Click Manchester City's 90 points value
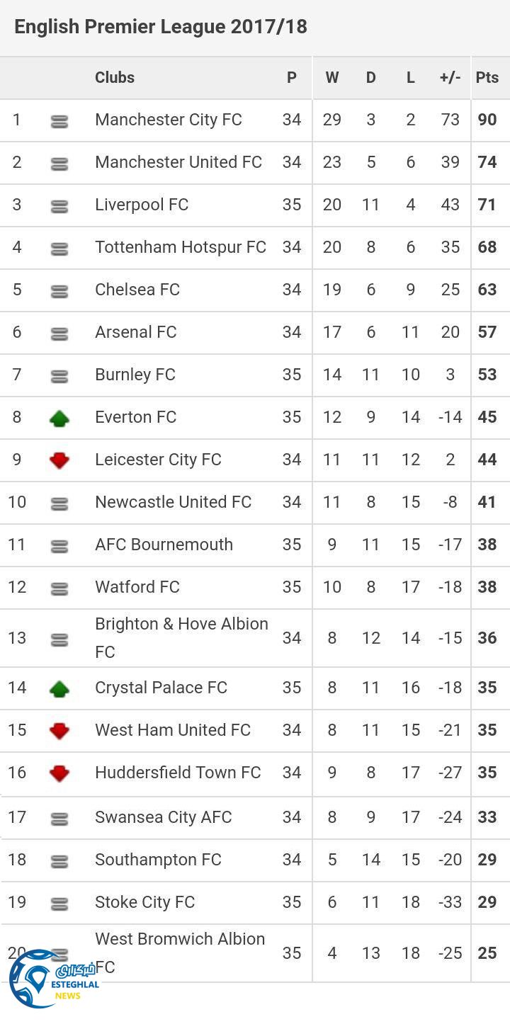 point(487,120)
